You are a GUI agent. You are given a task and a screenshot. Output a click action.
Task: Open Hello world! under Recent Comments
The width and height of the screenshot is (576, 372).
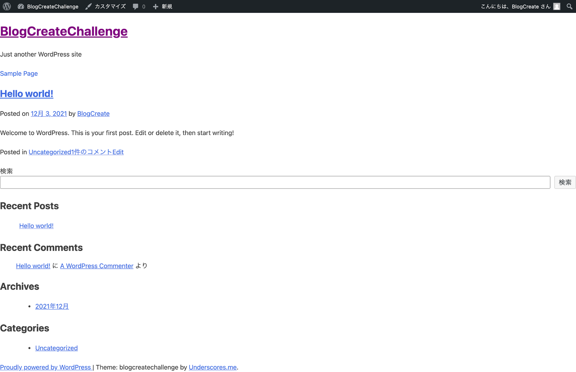[33, 266]
